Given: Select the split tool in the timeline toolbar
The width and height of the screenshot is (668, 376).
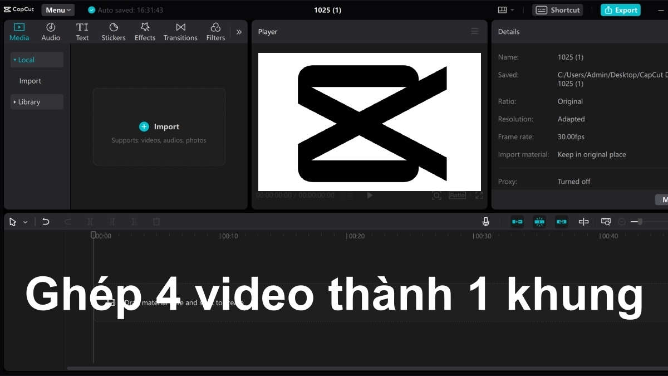Looking at the screenshot, I should tap(90, 222).
